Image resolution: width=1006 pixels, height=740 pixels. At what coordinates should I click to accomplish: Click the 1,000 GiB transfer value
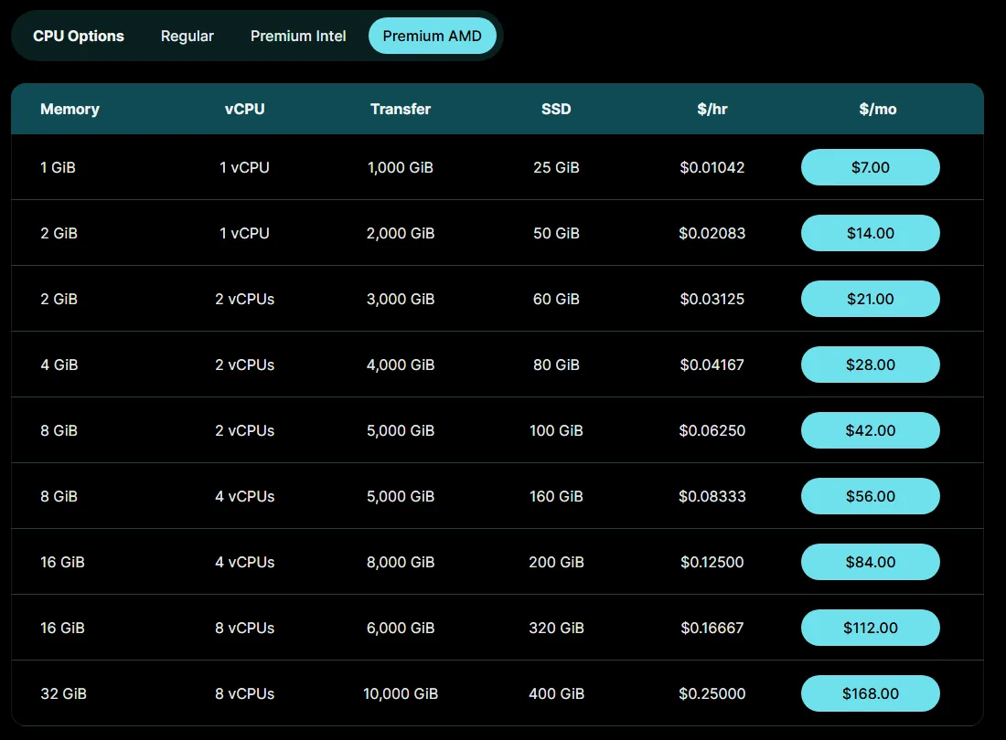coord(401,167)
